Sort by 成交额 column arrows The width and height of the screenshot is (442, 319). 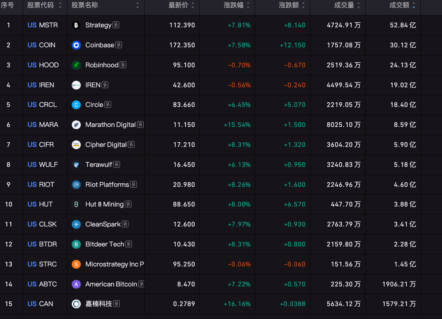coord(414,5)
